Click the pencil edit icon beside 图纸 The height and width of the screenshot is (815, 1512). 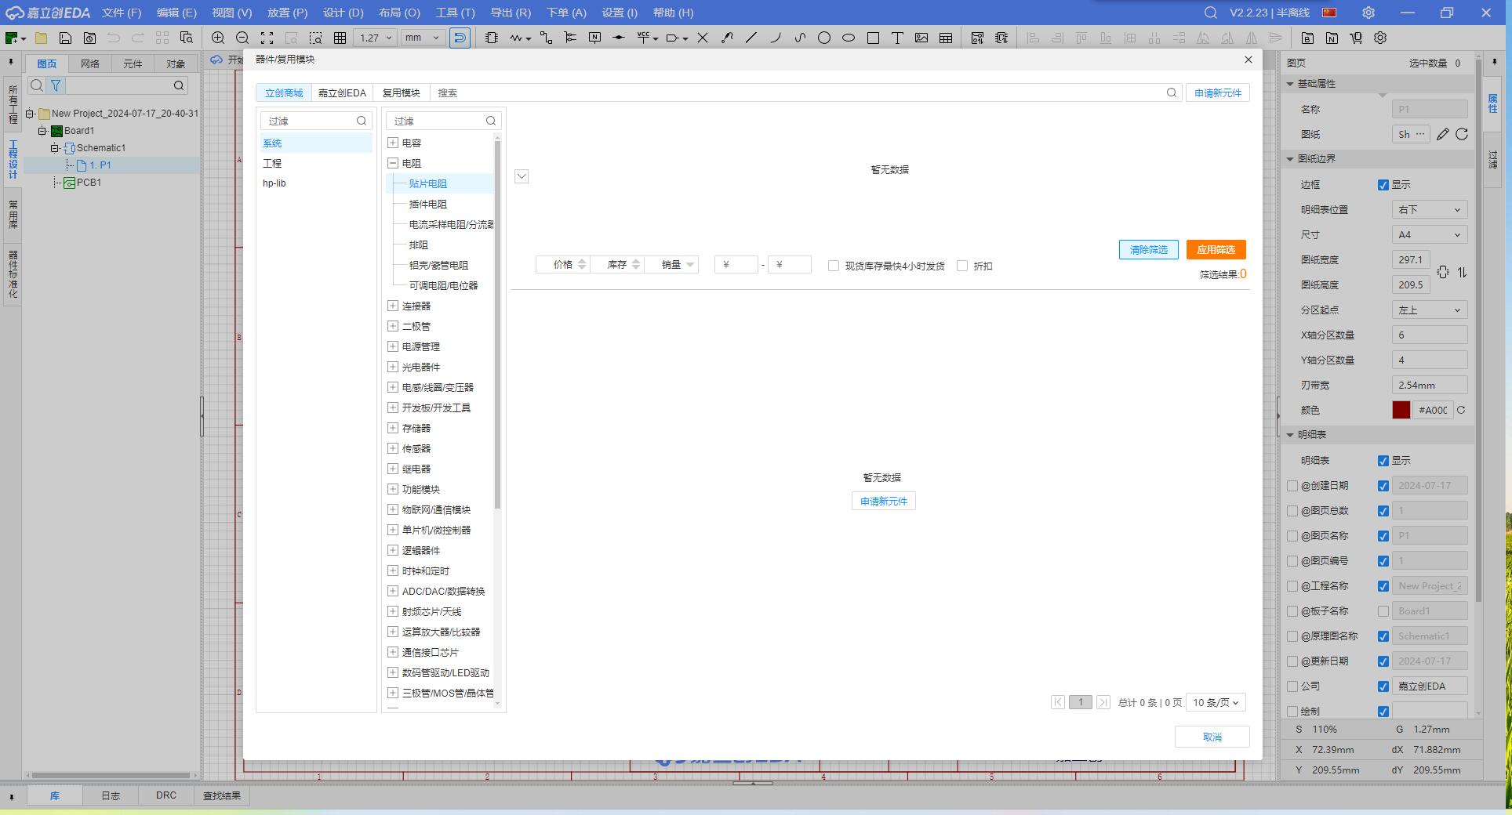(x=1442, y=134)
